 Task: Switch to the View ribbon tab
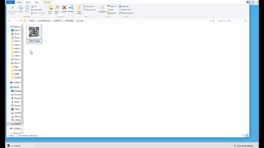point(37,2)
